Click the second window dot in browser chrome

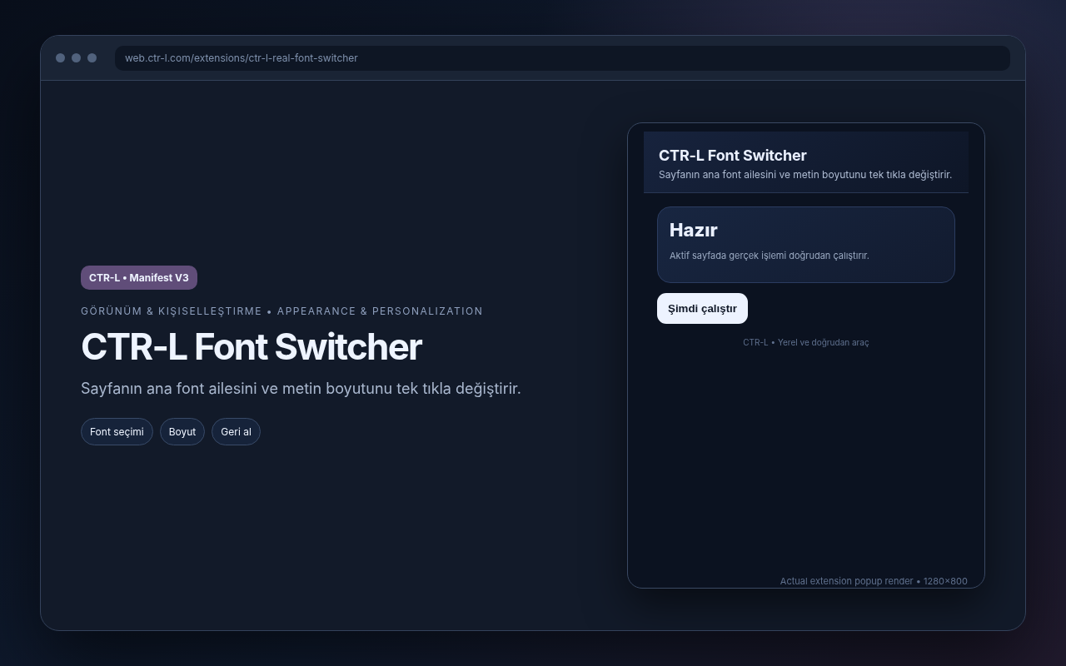76,58
